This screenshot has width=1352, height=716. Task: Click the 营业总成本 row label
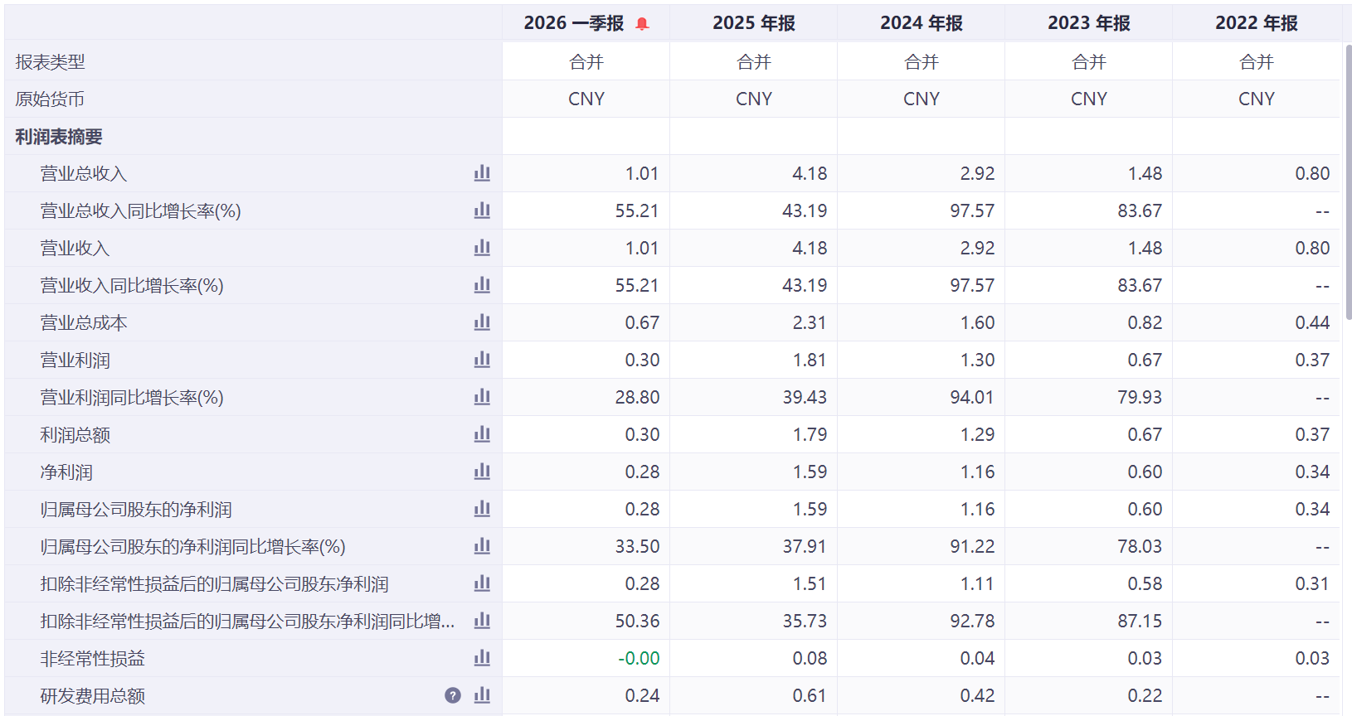point(84,323)
